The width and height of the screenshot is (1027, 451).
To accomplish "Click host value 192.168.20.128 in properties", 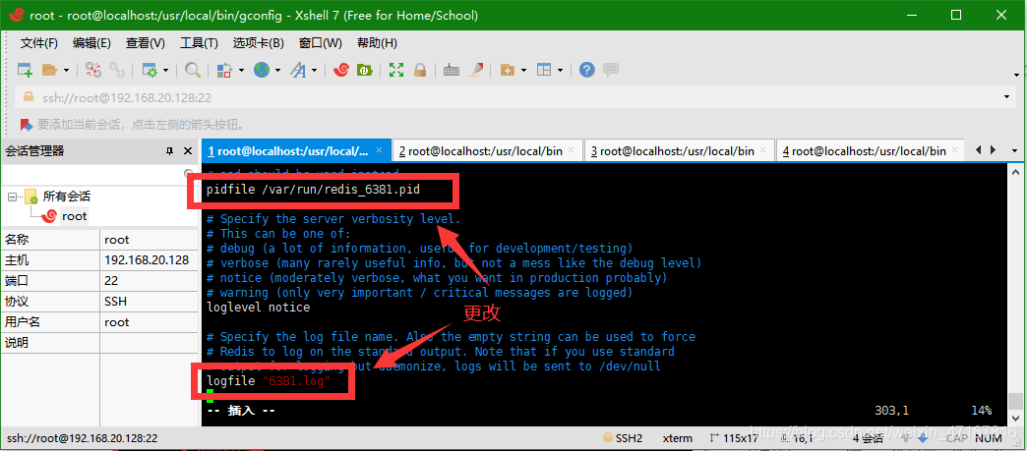I will [147, 260].
